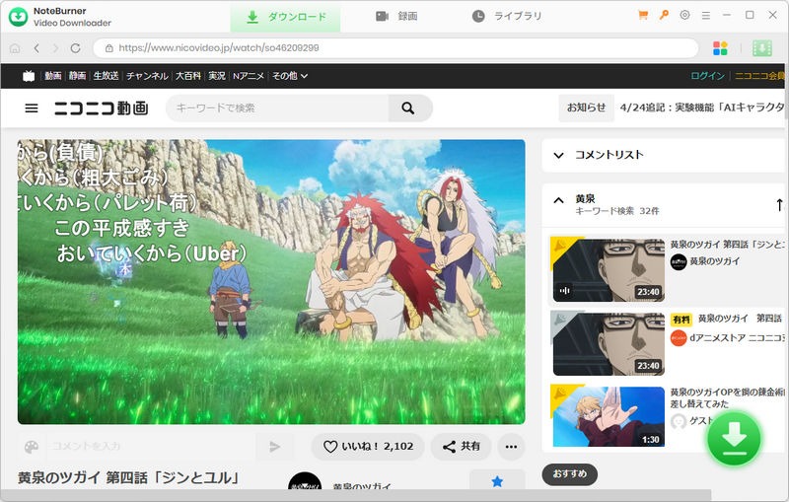Viewport: 789px width, 502px height.
Task: Open the 実況 menu item
Action: pos(217,76)
